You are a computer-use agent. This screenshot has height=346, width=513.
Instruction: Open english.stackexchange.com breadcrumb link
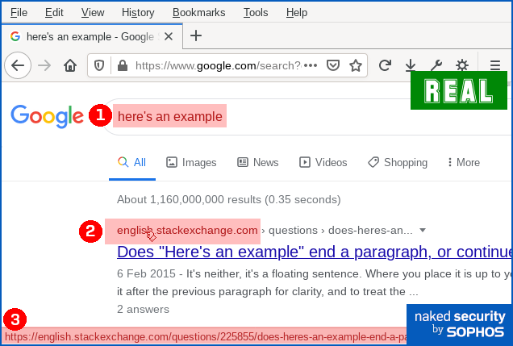point(187,230)
